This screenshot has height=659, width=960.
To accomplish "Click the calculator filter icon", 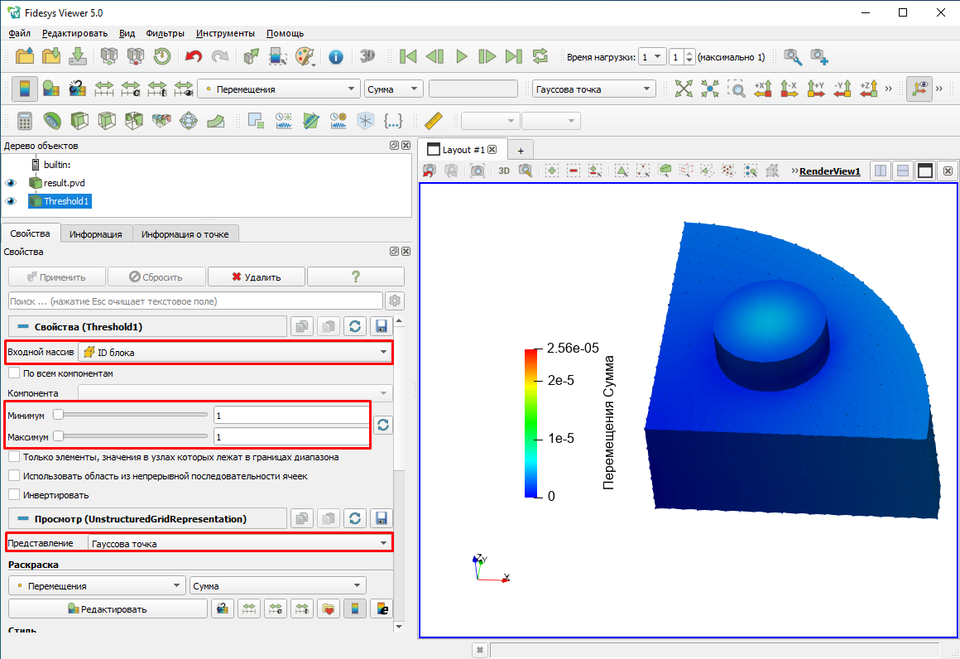I will tap(25, 121).
